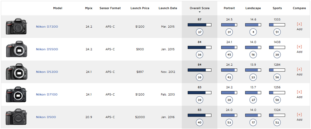Click the portrait score bar for Nikon D5200
The height and width of the screenshot is (129, 311).
[x=229, y=70]
